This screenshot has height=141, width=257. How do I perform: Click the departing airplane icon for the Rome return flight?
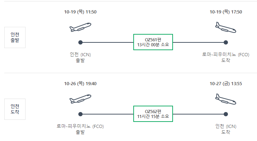(x=80, y=99)
